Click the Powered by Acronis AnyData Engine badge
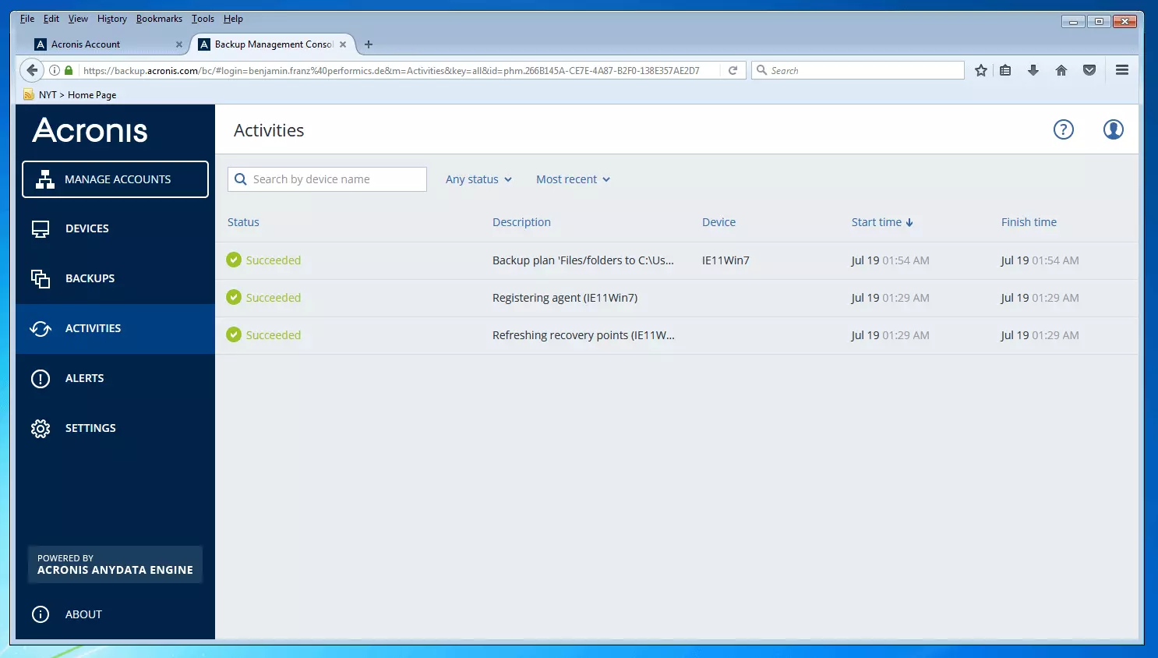Image resolution: width=1158 pixels, height=658 pixels. pyautogui.click(x=115, y=564)
